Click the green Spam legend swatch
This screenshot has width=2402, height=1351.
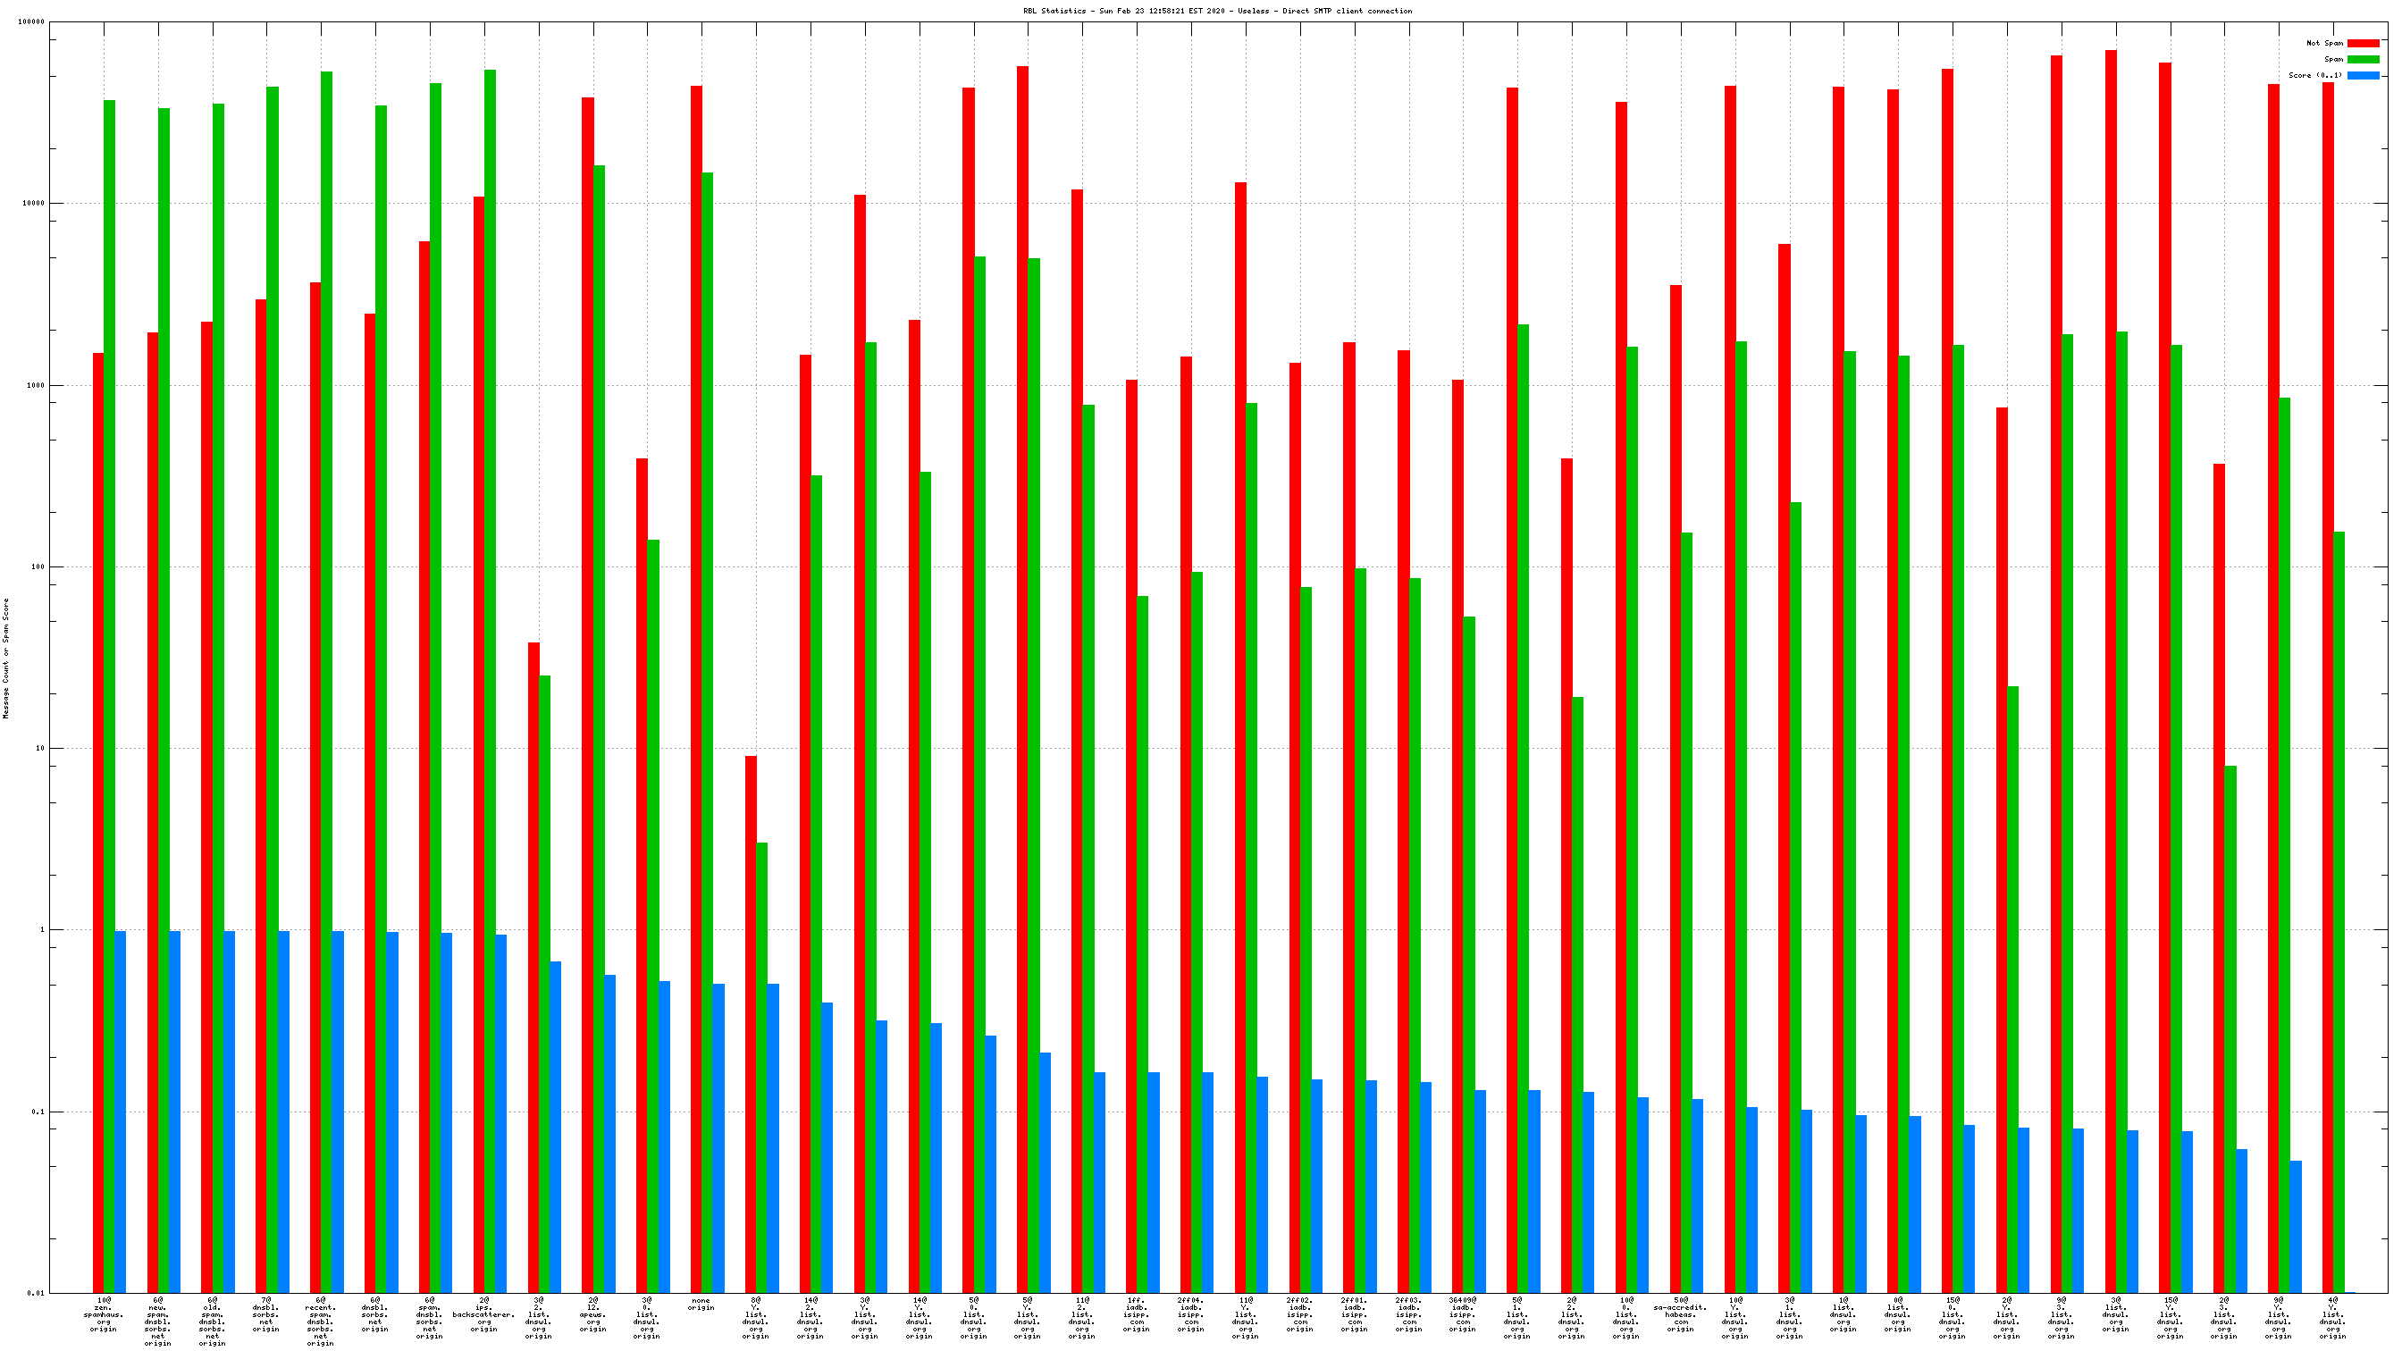[2363, 59]
